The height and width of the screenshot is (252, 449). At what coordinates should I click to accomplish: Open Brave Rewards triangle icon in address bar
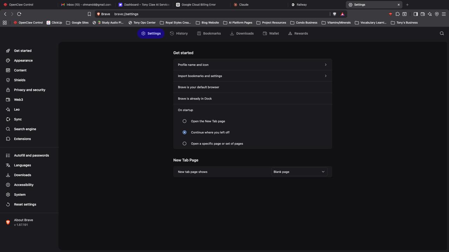342,14
